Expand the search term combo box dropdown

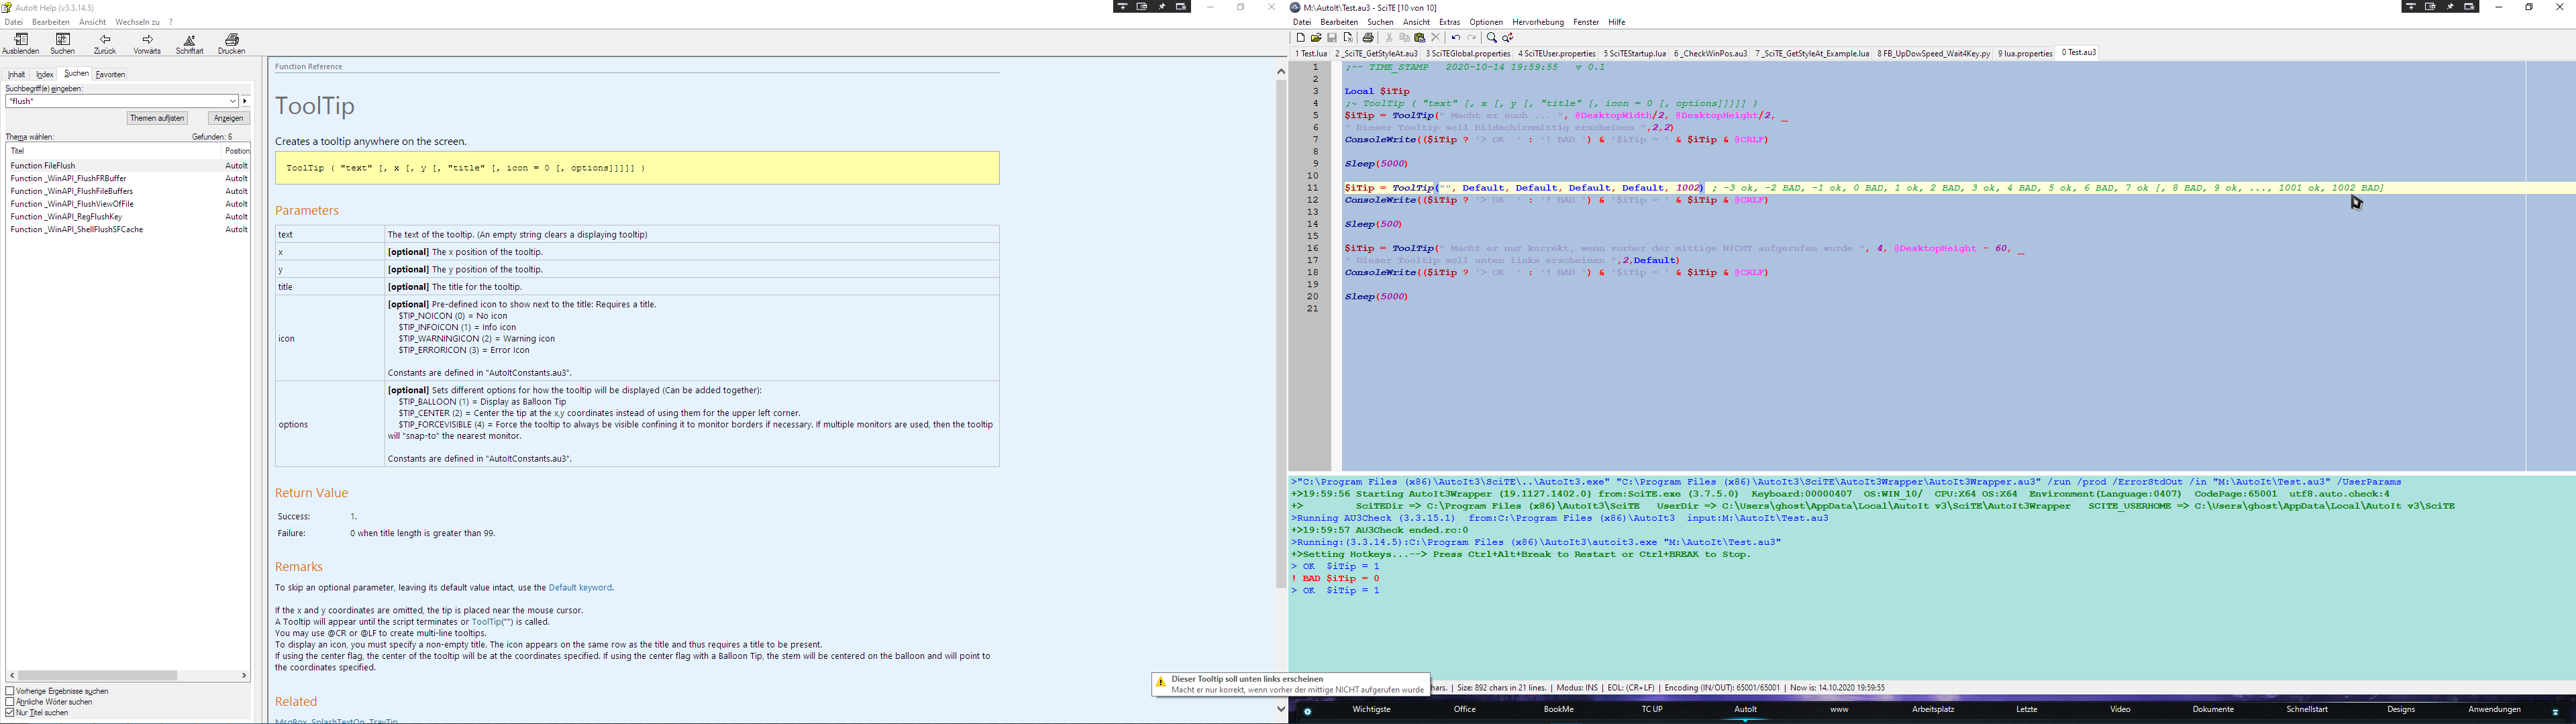click(232, 101)
